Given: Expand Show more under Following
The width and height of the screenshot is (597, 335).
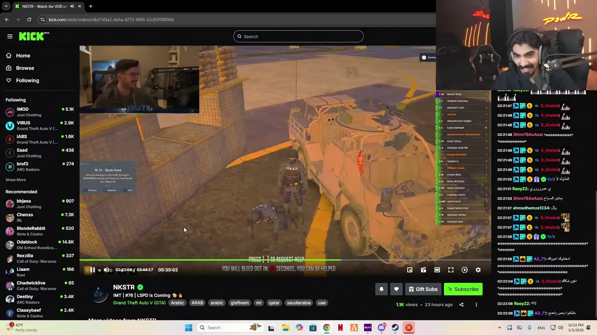Looking at the screenshot, I should click(16, 180).
